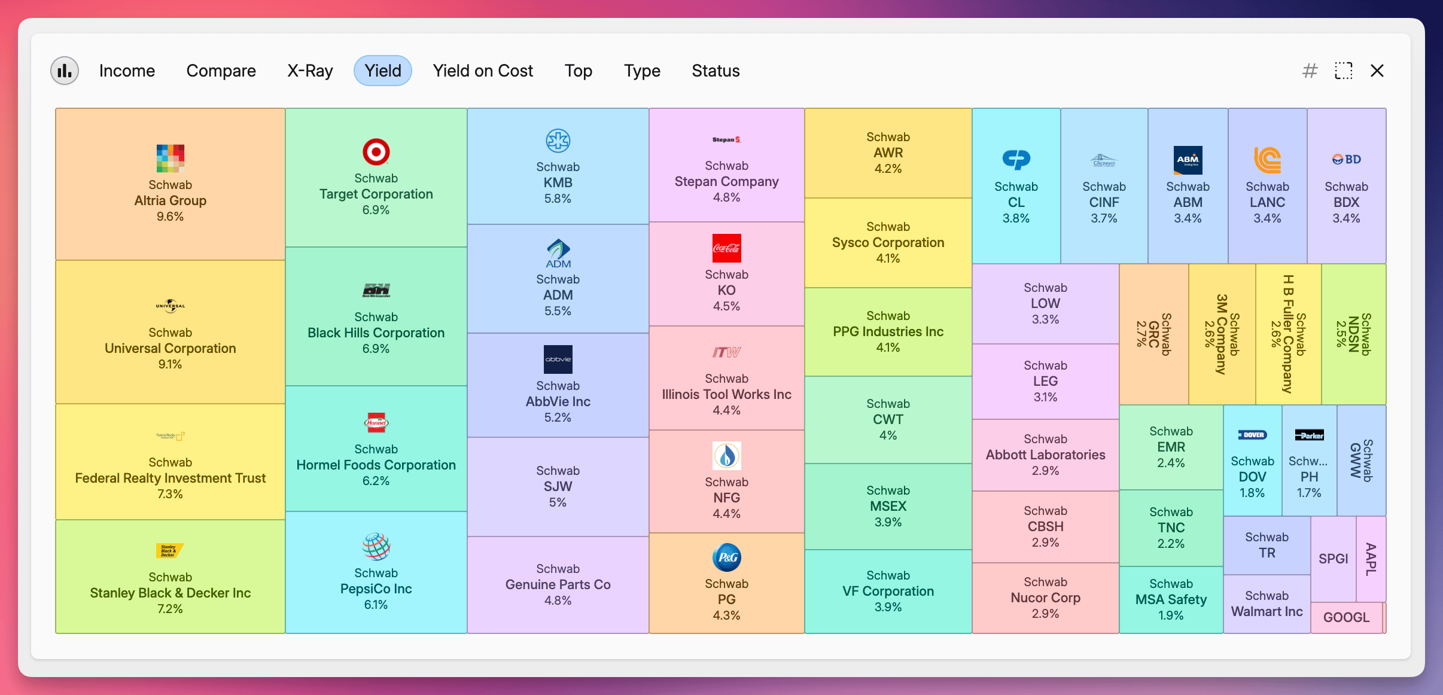The image size is (1443, 695).
Task: Click the Dover logo in DOV tile
Action: (1253, 435)
